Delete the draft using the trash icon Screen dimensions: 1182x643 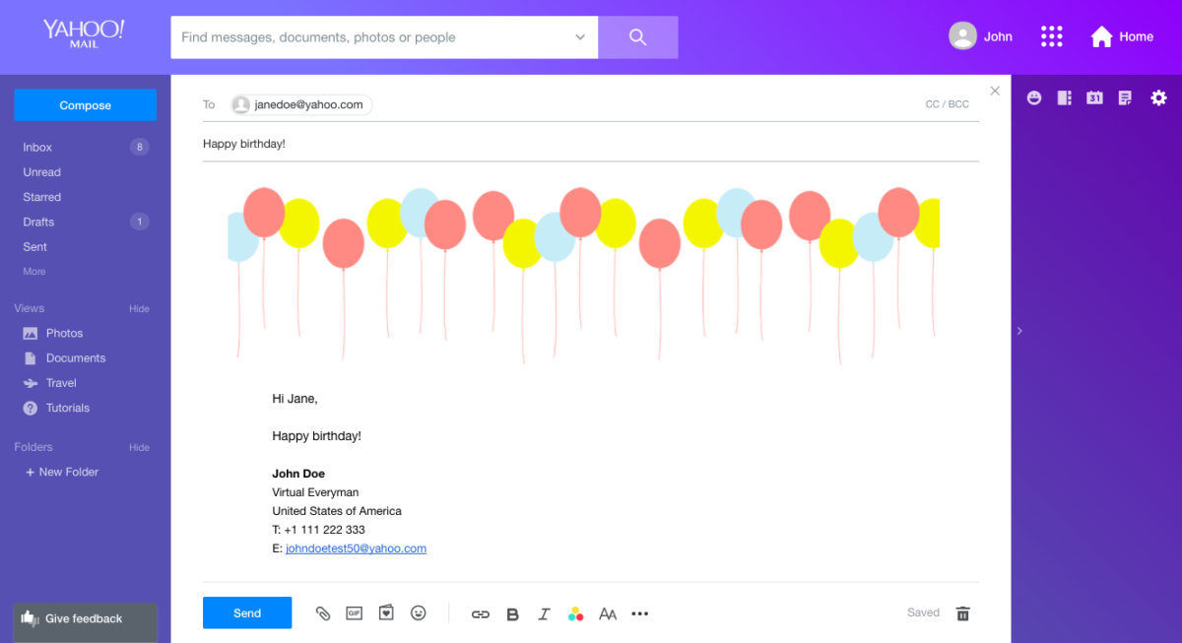[x=962, y=612]
